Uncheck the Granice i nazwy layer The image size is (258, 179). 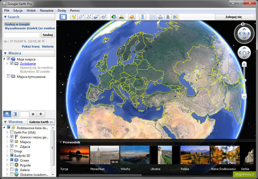[x=12, y=136]
